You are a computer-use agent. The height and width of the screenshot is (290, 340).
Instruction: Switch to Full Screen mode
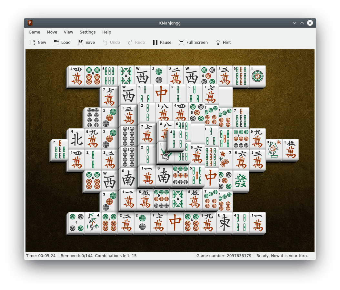194,43
